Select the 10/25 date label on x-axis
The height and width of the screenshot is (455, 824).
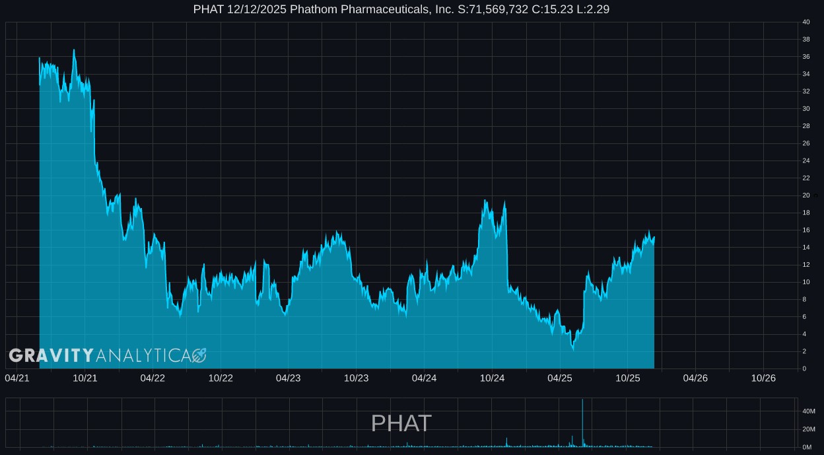628,378
